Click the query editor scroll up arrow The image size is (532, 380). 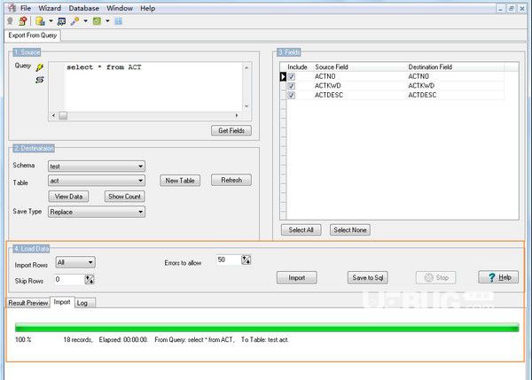pos(246,67)
